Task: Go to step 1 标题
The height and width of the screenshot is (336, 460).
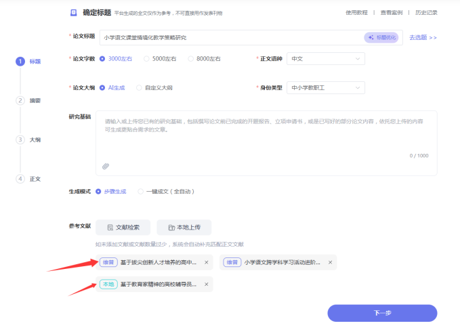Action: point(28,62)
